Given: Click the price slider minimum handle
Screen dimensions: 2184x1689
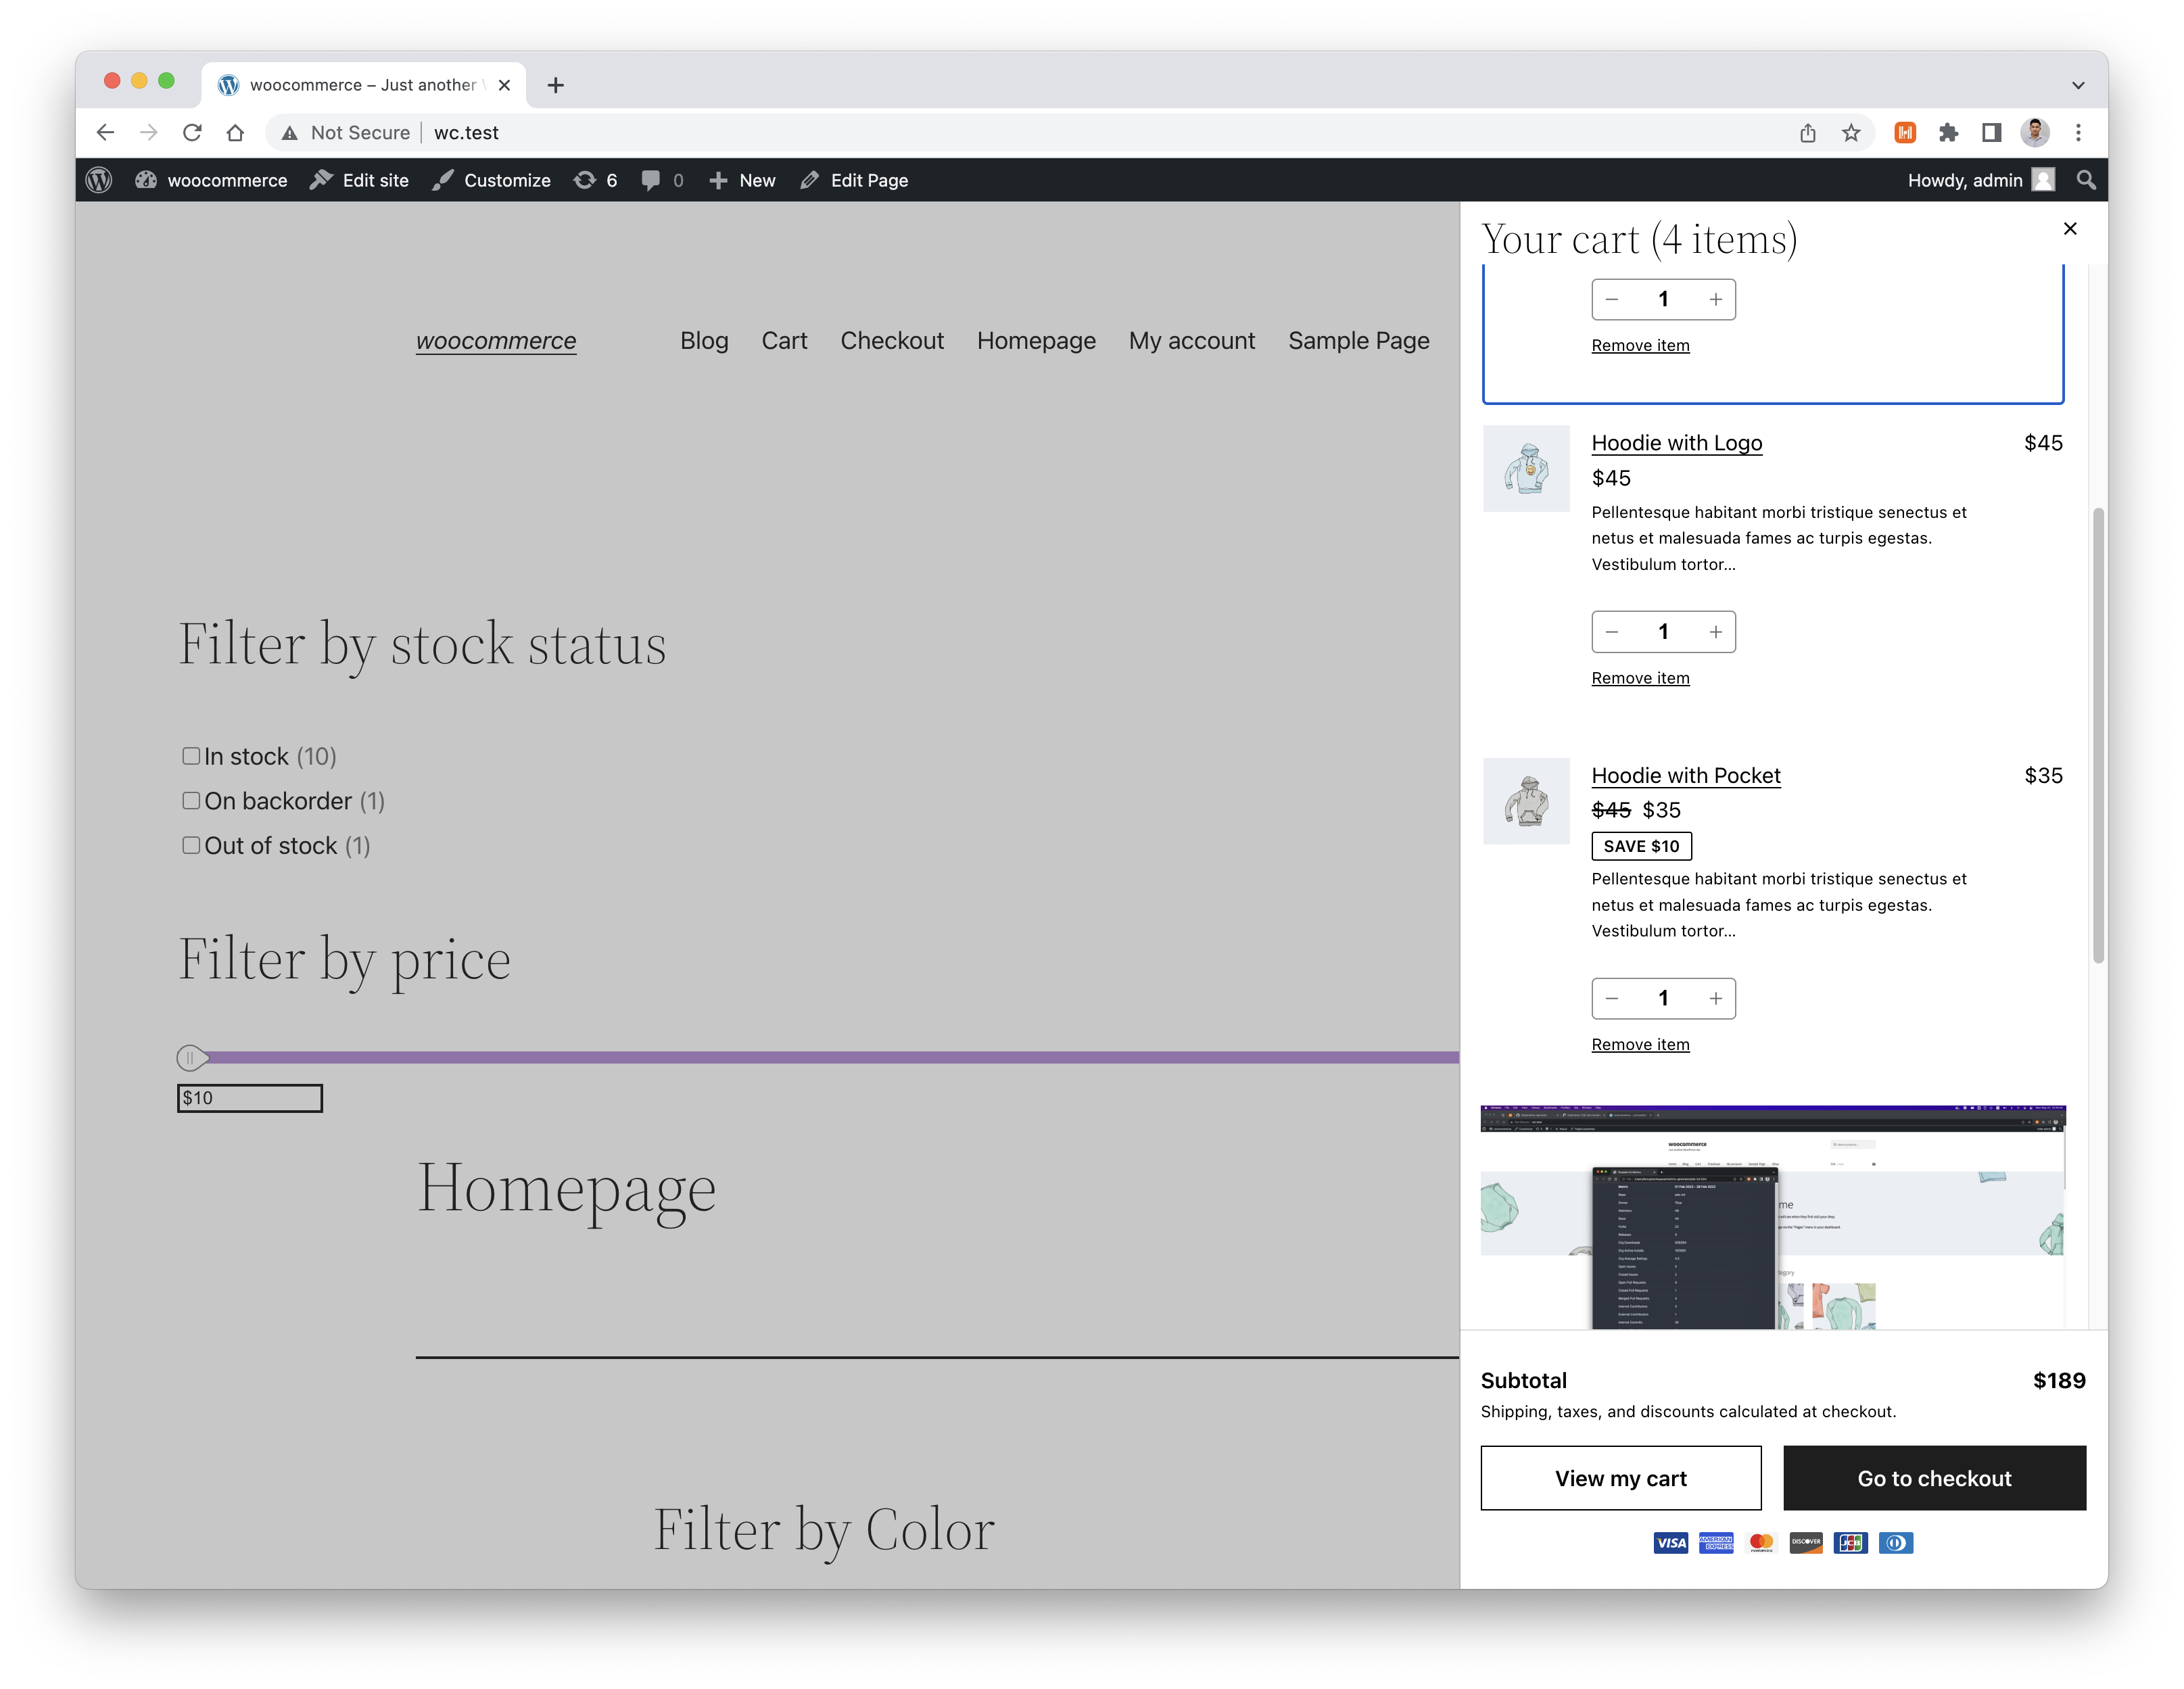Looking at the screenshot, I should [x=191, y=1057].
